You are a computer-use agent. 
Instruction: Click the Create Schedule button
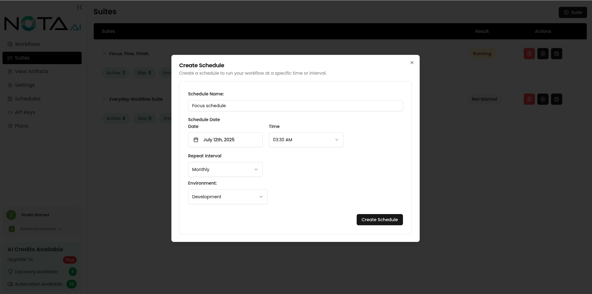click(379, 219)
